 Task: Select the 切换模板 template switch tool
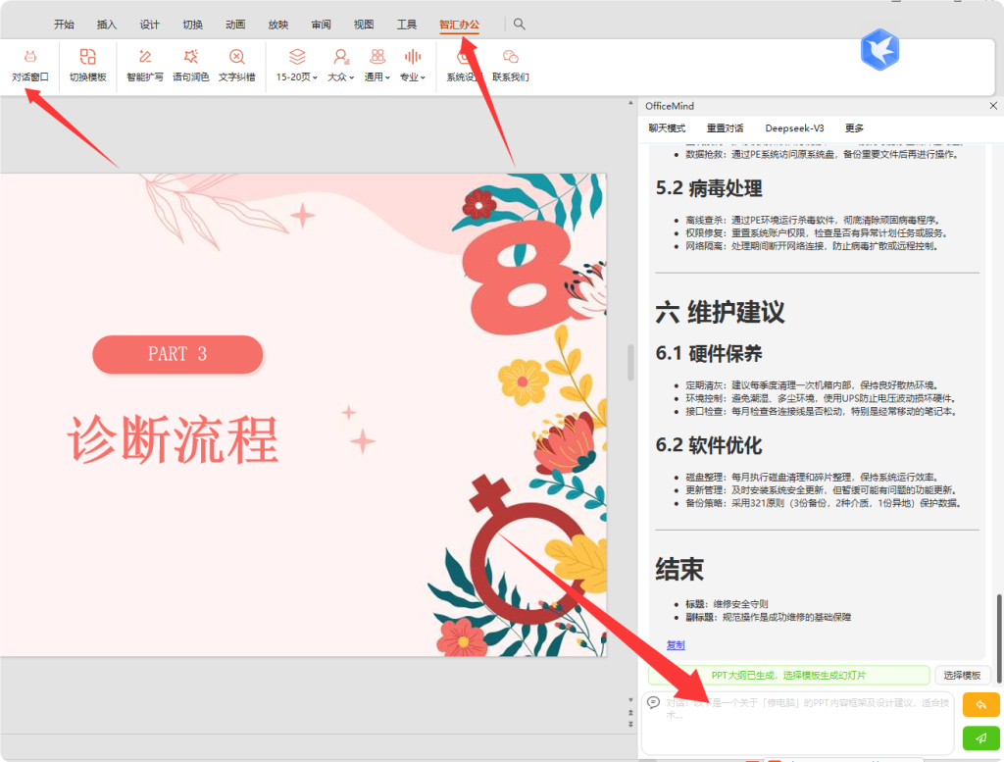[88, 65]
